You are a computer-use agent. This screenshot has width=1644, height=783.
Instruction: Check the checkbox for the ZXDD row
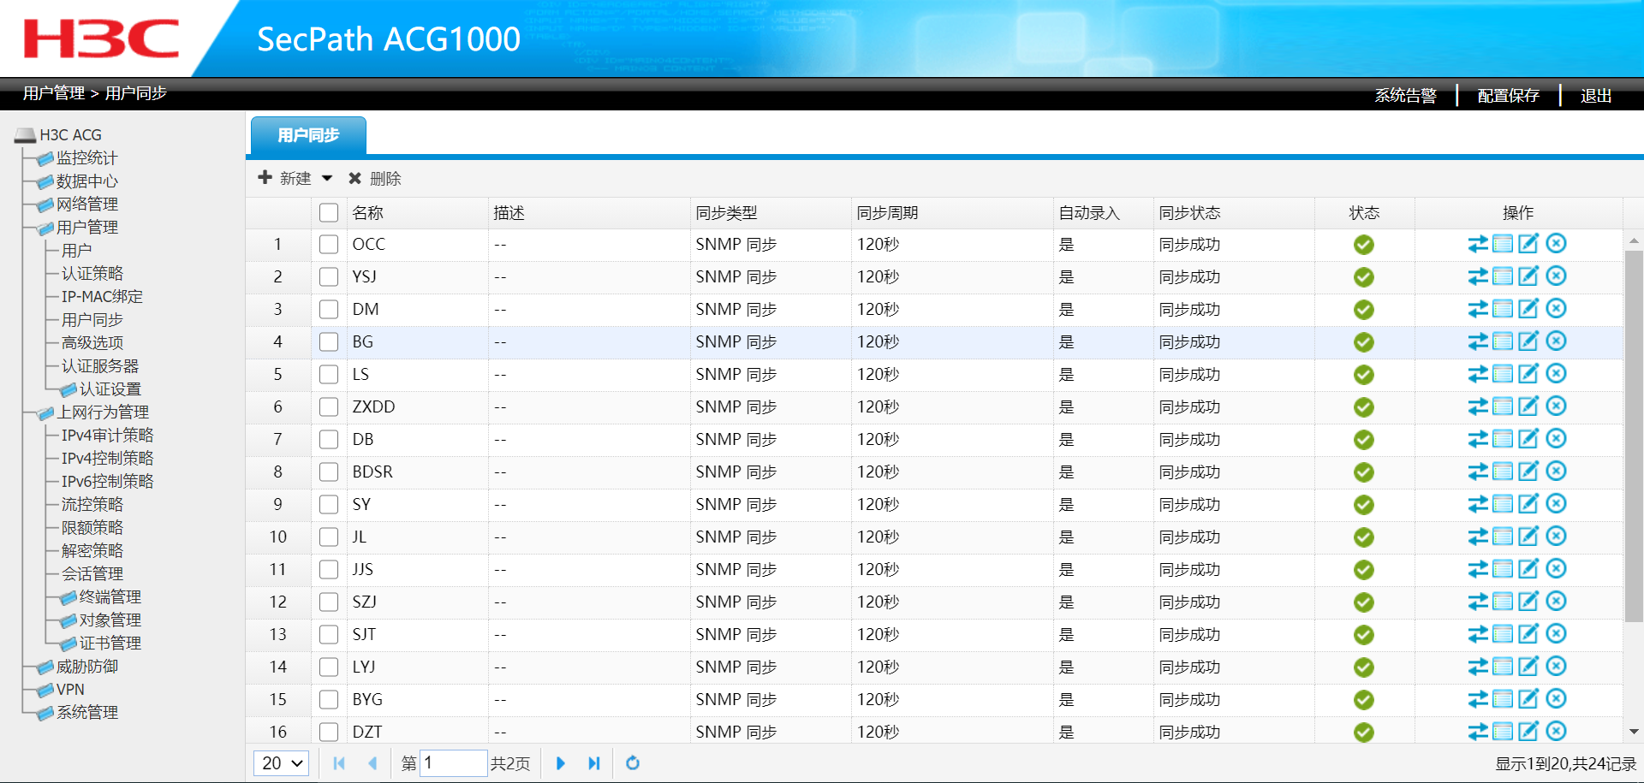click(329, 407)
